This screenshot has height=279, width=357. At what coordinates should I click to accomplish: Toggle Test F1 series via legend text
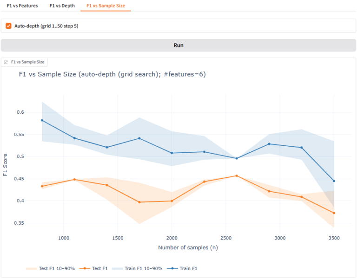[99, 268]
